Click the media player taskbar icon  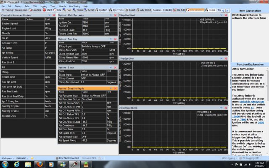click(x=50, y=163)
